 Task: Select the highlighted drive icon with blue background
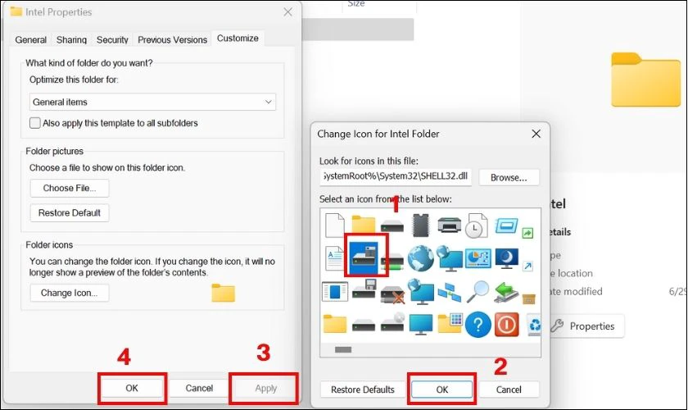[364, 257]
